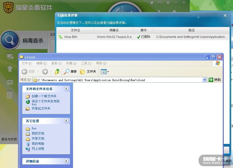Click the Virus.BIN file icon

click(60, 37)
